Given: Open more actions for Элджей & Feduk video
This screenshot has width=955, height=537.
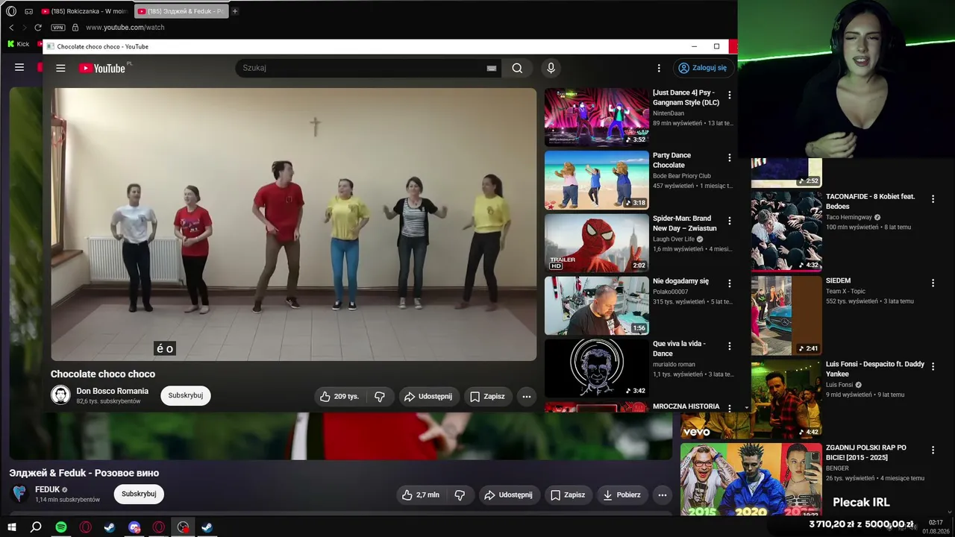Looking at the screenshot, I should pyautogui.click(x=662, y=494).
